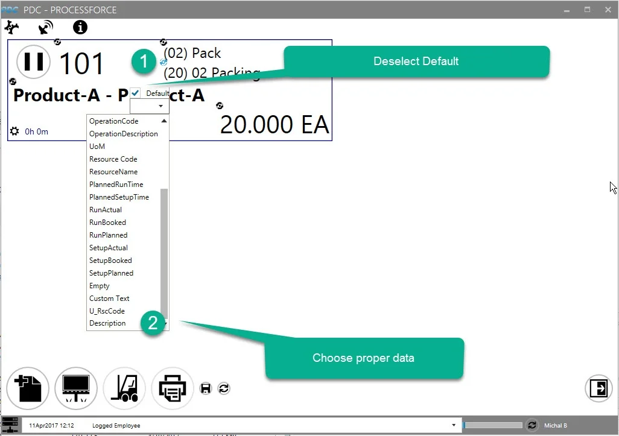Open the information icon in top toolbar
The width and height of the screenshot is (619, 436).
pyautogui.click(x=80, y=27)
